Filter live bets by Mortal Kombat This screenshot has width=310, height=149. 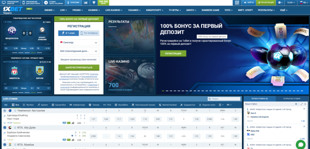tap(168, 105)
